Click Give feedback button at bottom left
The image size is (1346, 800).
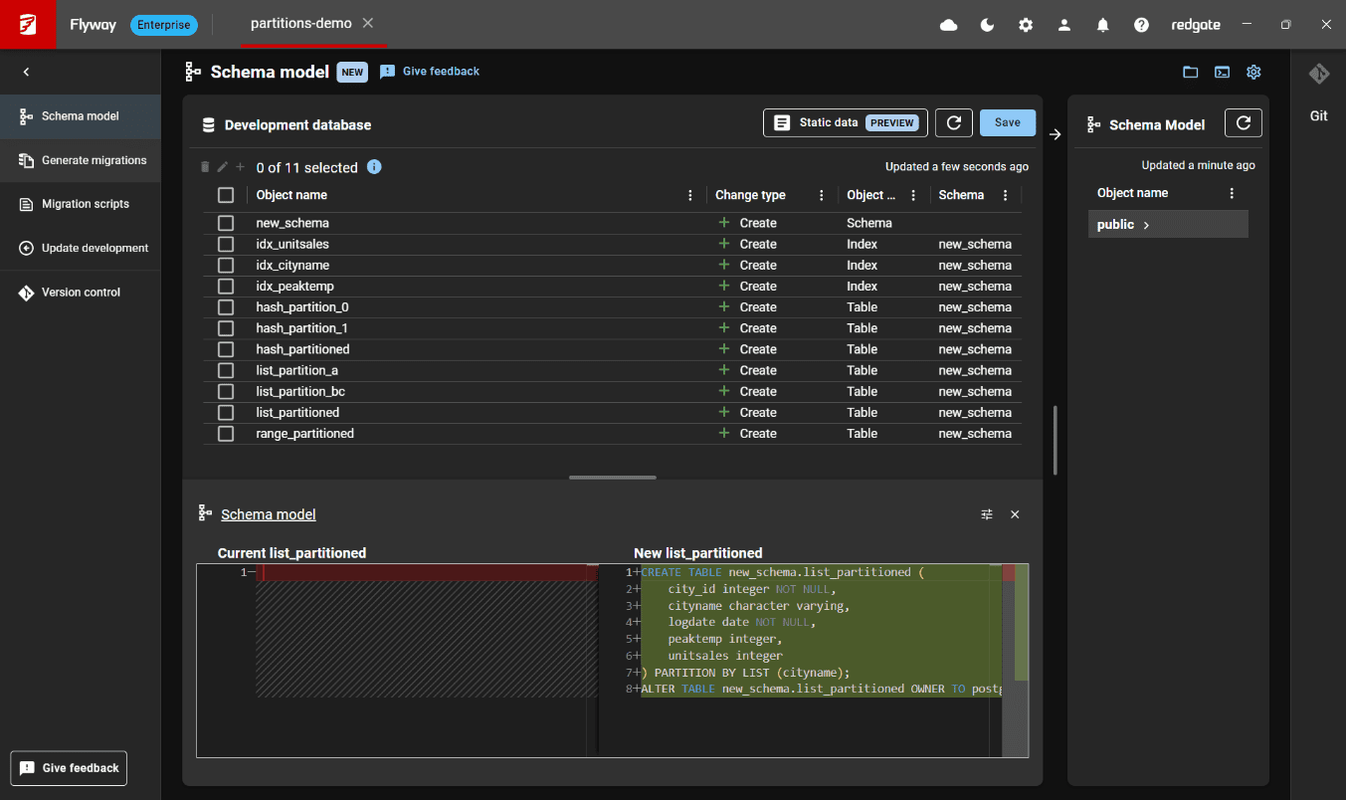[x=69, y=768]
